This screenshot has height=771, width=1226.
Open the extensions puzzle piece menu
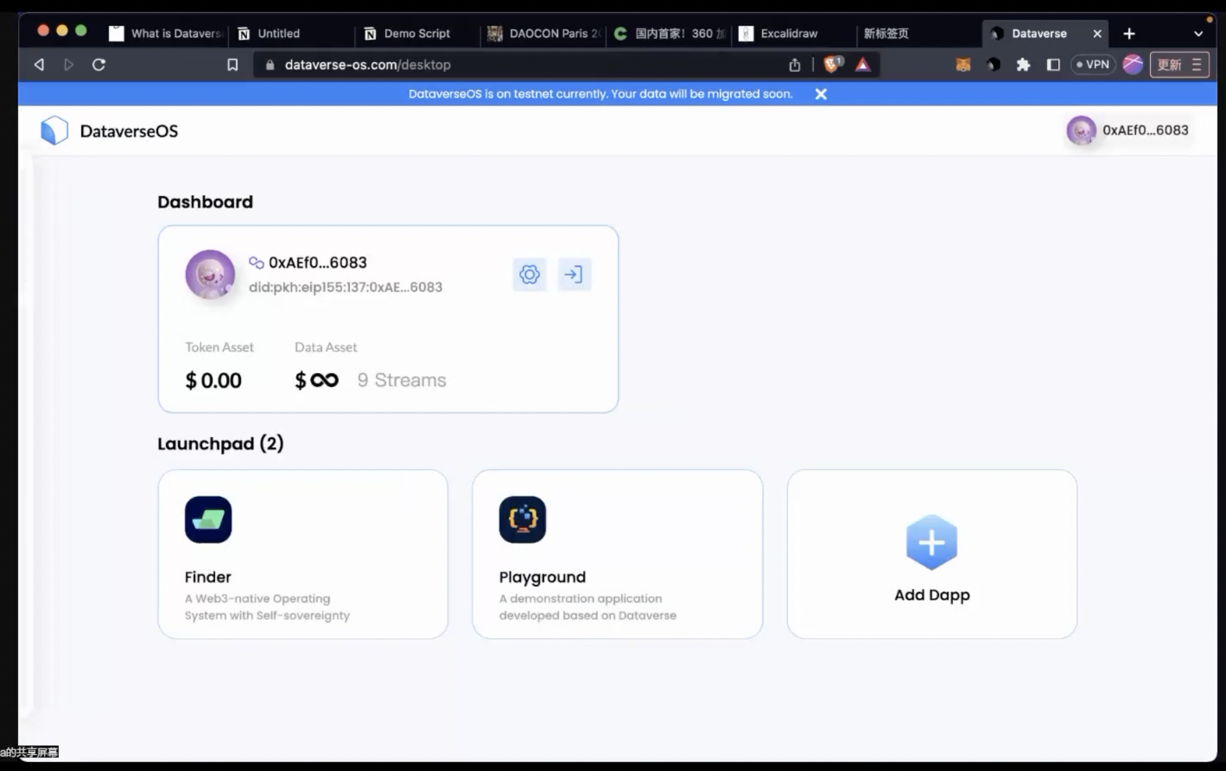coord(1023,65)
